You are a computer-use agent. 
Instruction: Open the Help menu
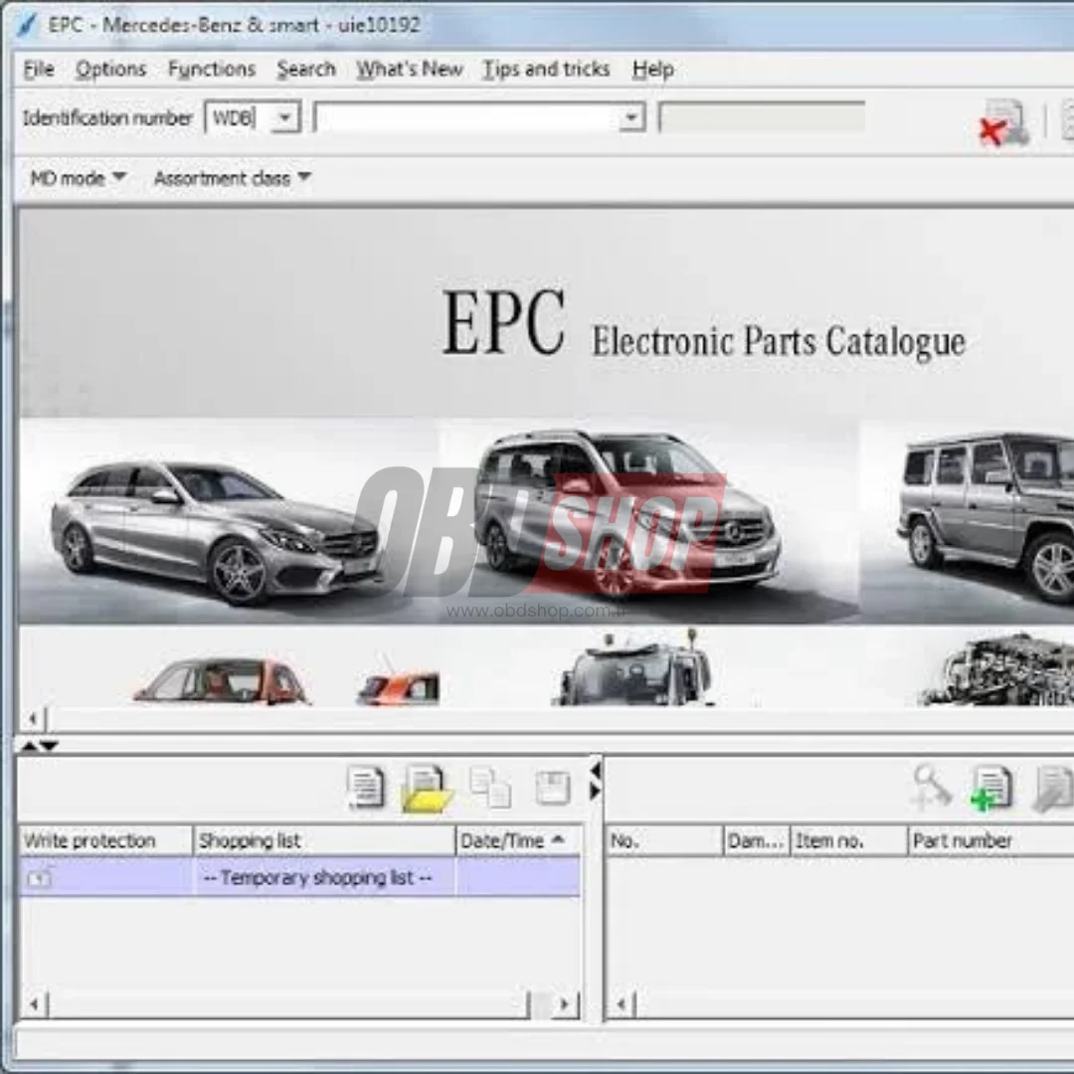651,69
